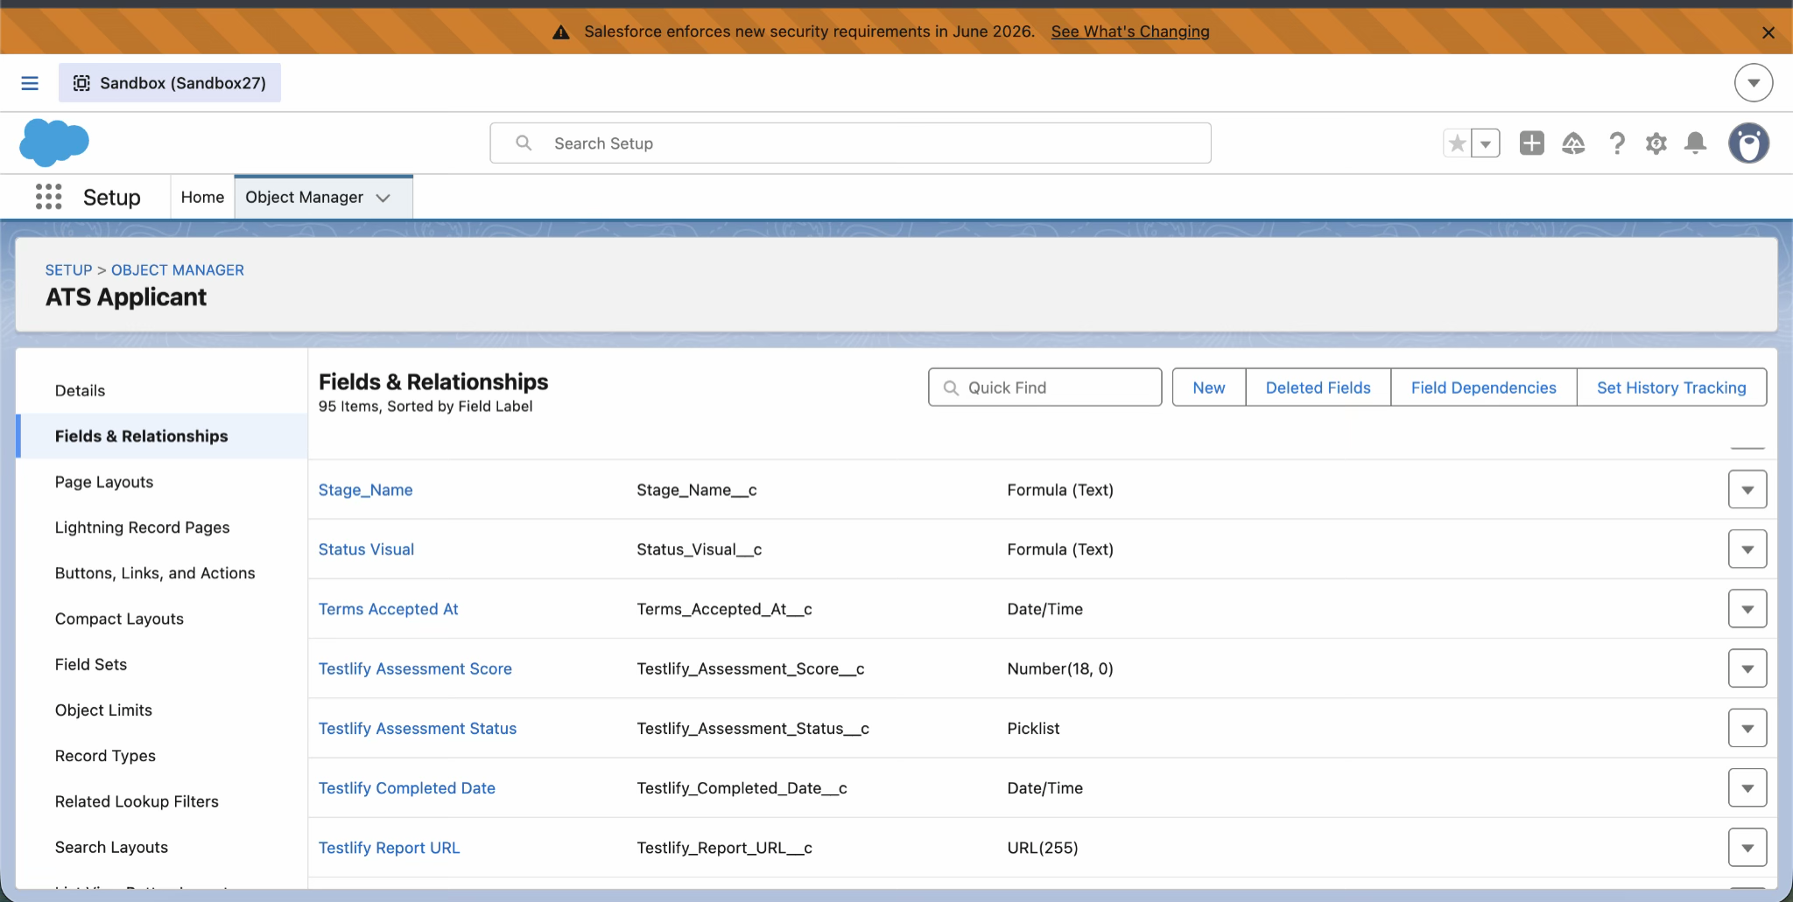
Task: Open the Stage_Name field
Action: [x=365, y=490]
